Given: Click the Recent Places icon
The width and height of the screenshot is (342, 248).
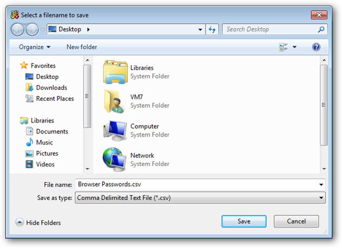Looking at the screenshot, I should point(29,98).
